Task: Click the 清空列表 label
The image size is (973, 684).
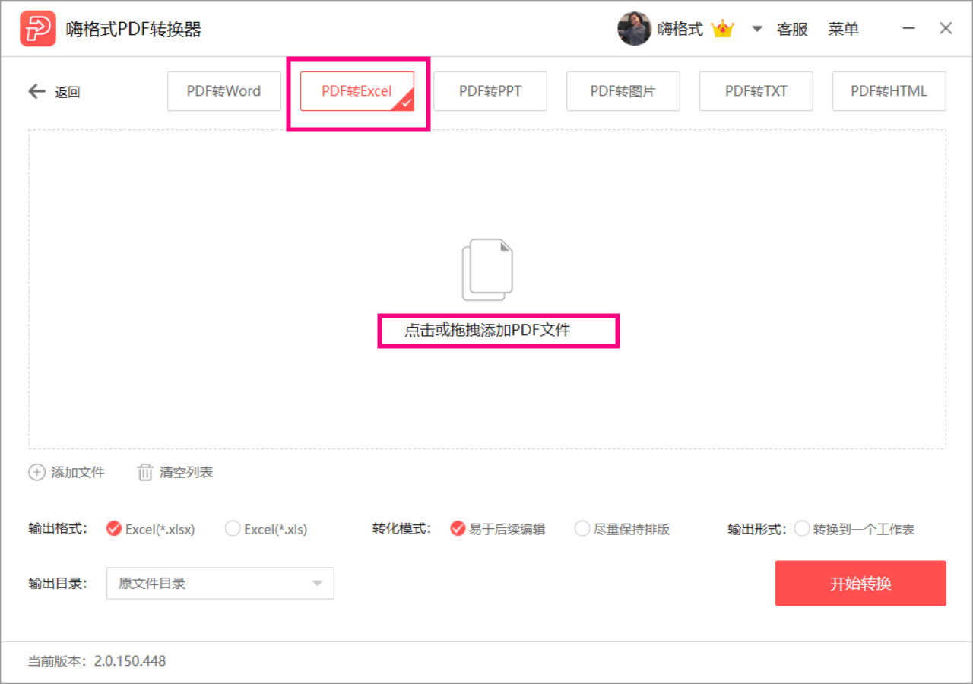Action: pyautogui.click(x=186, y=472)
